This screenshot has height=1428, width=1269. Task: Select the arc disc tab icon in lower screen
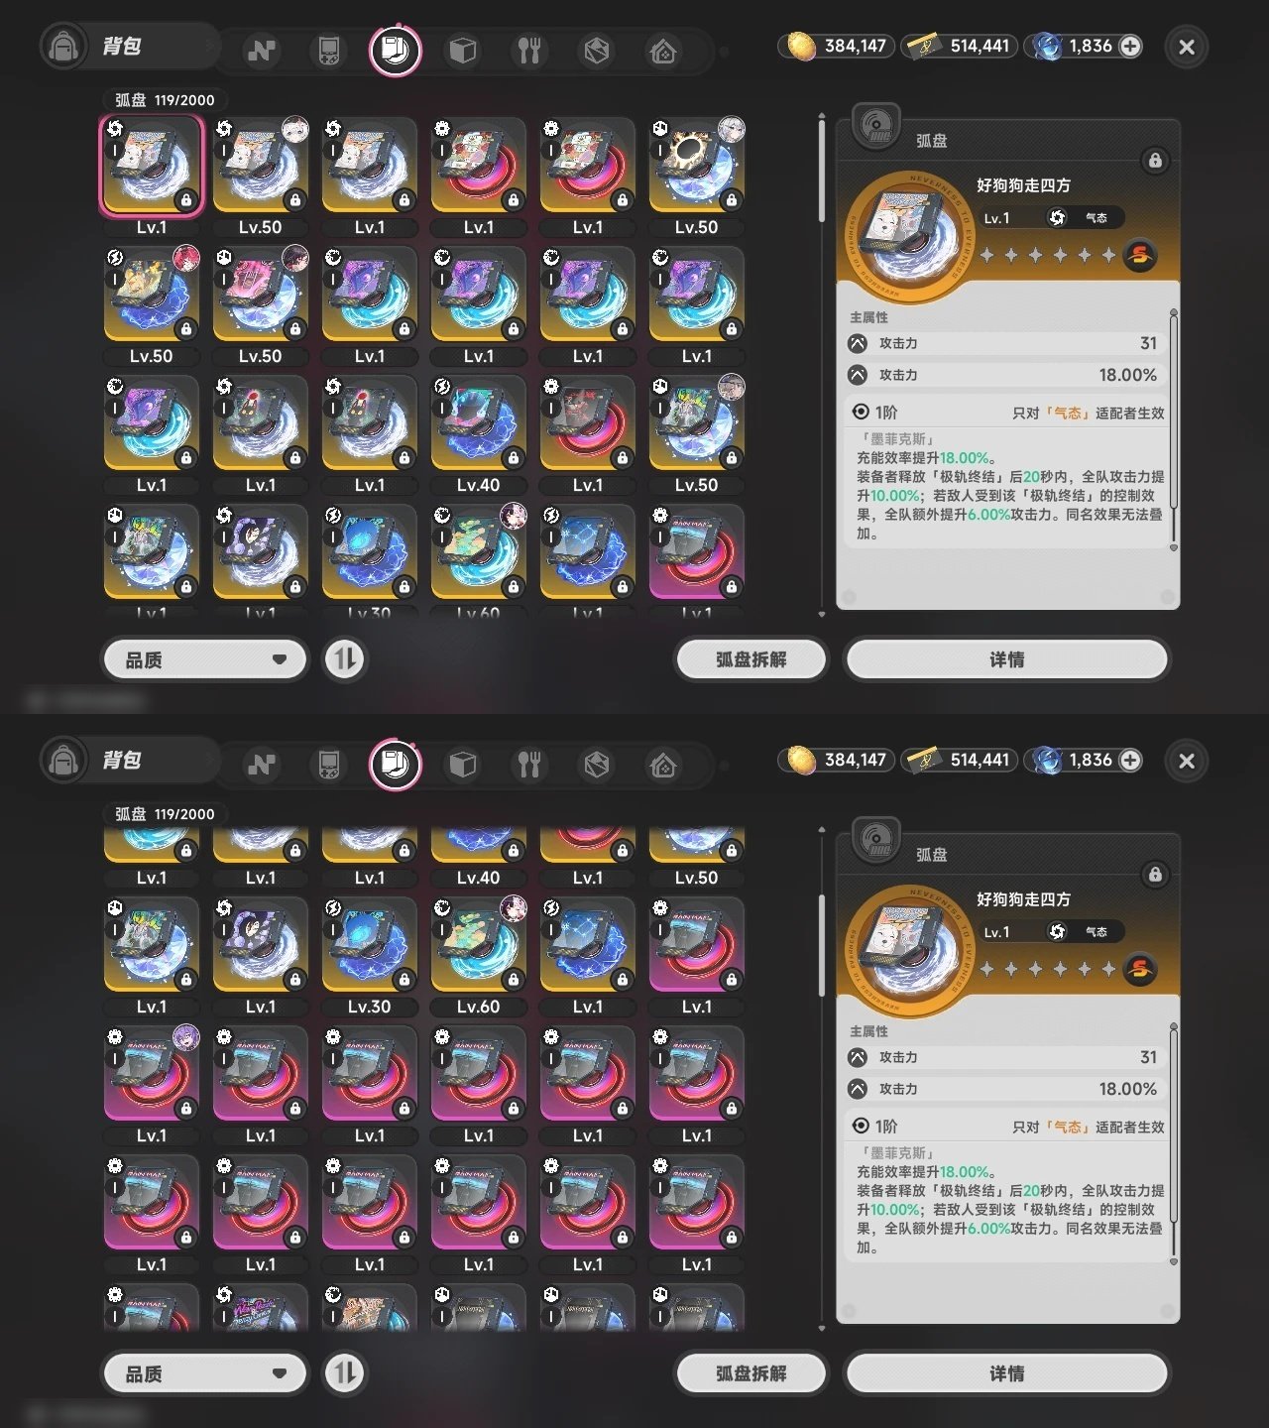pyautogui.click(x=396, y=764)
